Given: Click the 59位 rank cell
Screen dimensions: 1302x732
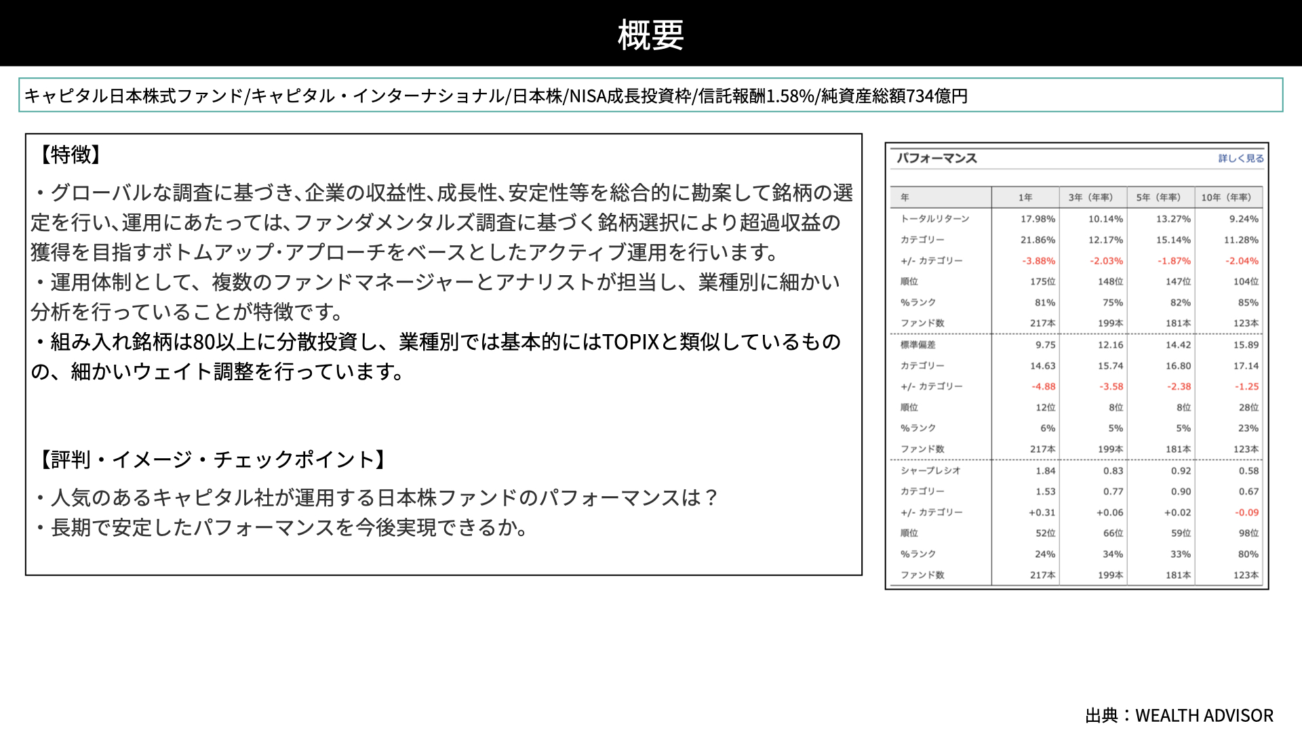Looking at the screenshot, I should point(1181,533).
